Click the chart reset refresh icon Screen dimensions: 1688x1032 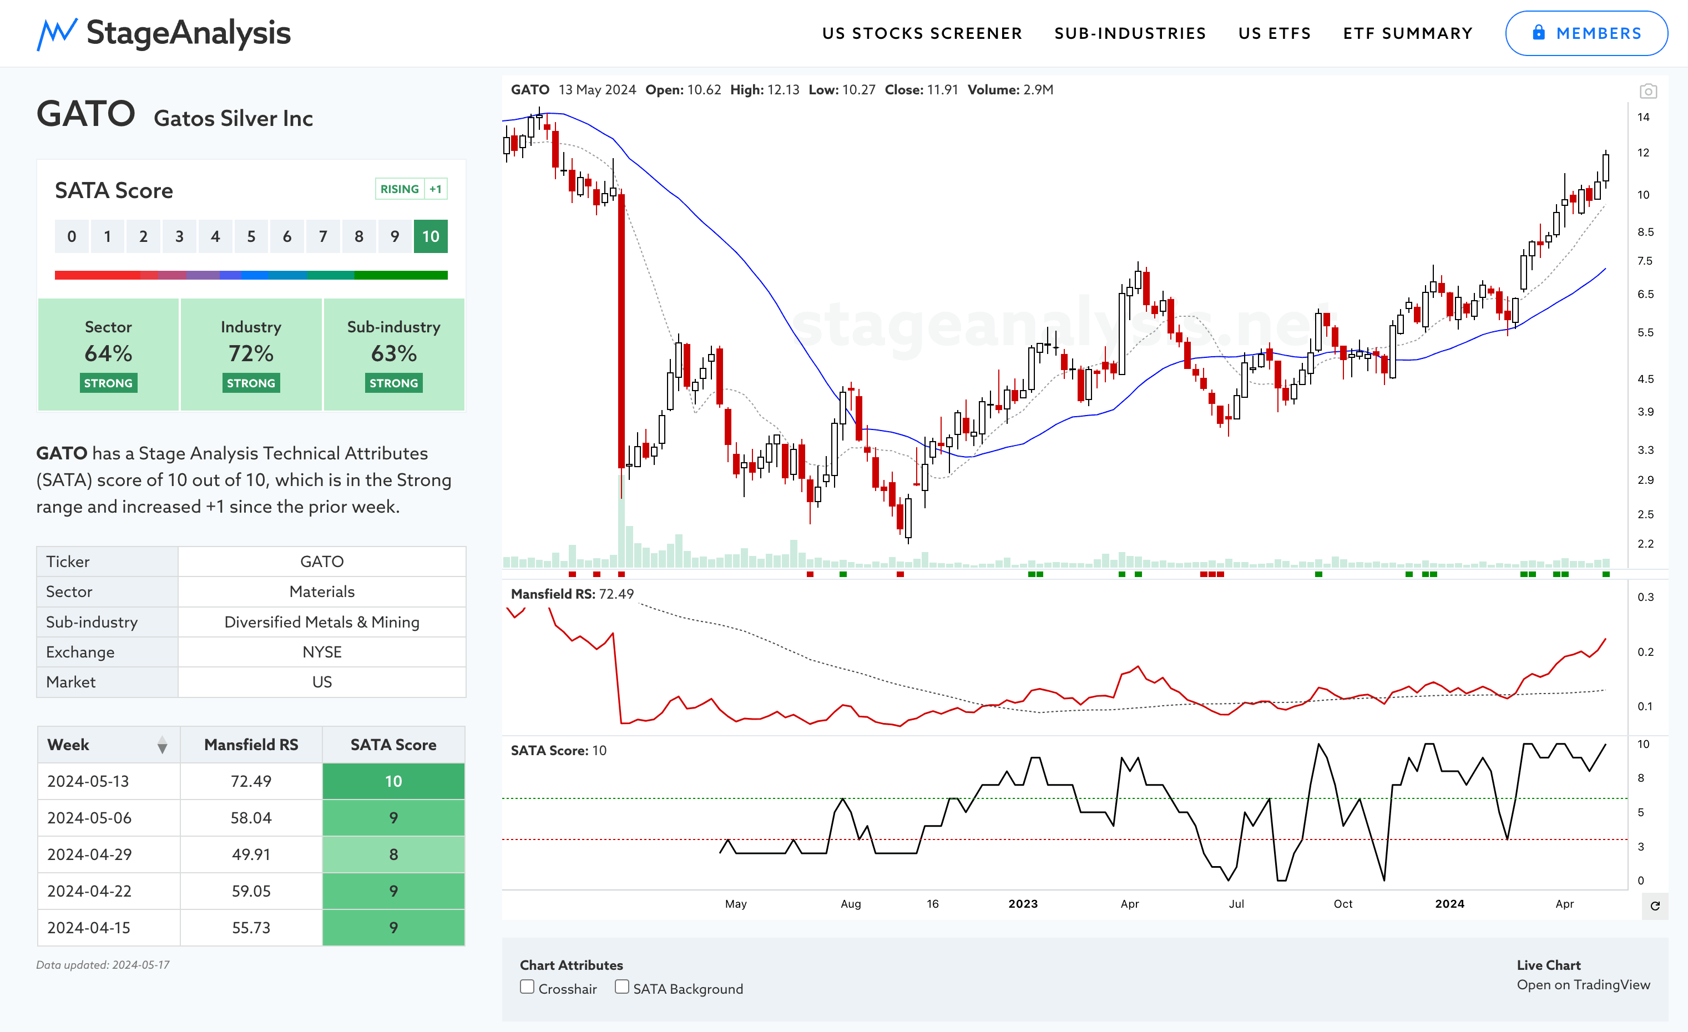pyautogui.click(x=1655, y=906)
